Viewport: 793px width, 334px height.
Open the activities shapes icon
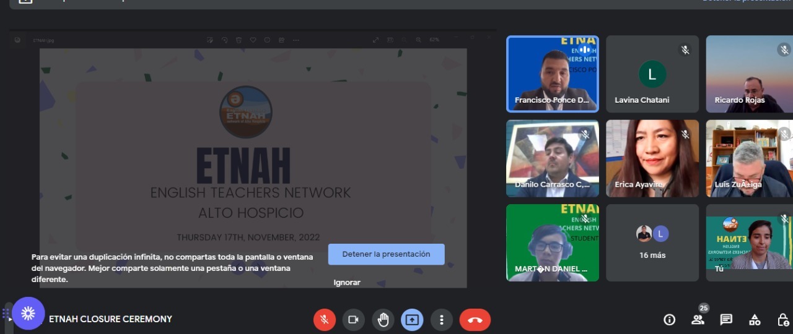(755, 320)
